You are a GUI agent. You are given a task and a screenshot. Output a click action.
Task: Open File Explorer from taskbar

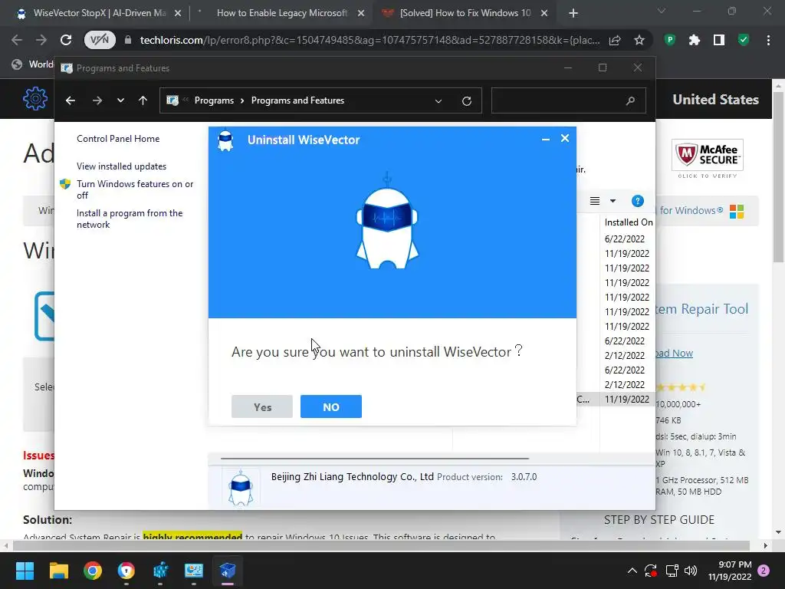tap(58, 571)
